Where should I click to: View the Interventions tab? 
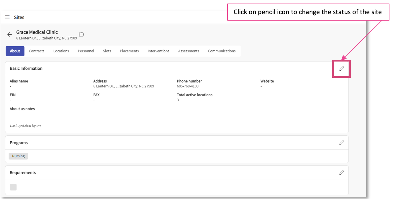[x=158, y=51]
